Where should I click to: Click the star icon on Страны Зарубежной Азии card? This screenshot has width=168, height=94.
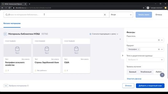click(36, 70)
